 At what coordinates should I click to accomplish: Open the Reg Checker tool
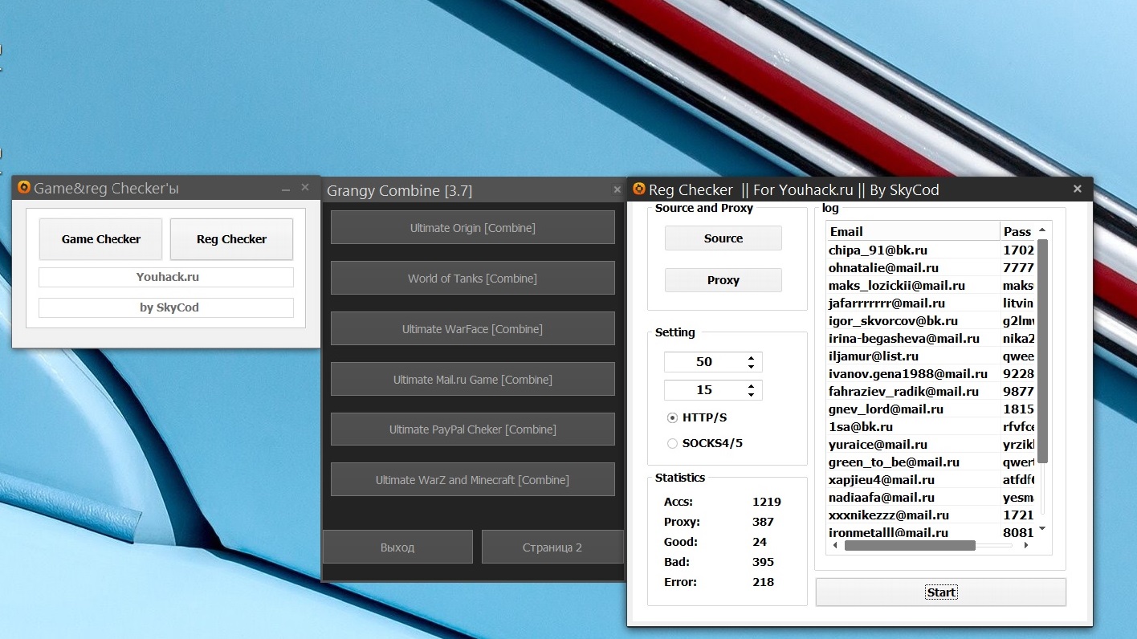[x=231, y=239]
